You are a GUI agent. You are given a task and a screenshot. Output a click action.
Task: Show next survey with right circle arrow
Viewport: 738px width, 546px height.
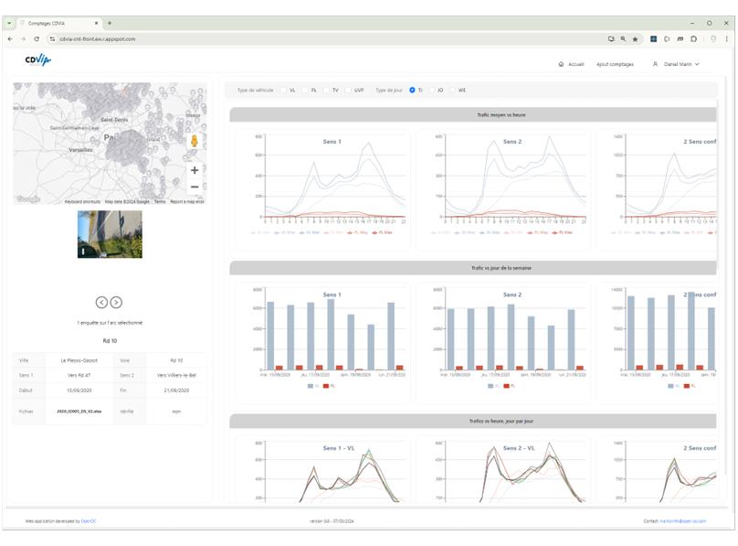pyautogui.click(x=116, y=303)
